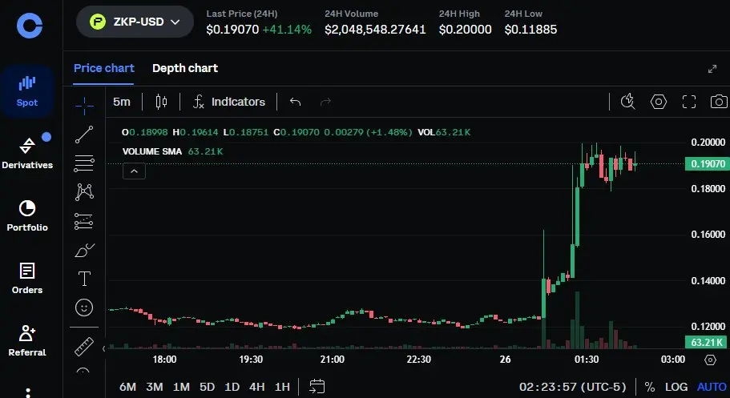Open the Portfolio page
The image size is (730, 398).
click(x=27, y=215)
